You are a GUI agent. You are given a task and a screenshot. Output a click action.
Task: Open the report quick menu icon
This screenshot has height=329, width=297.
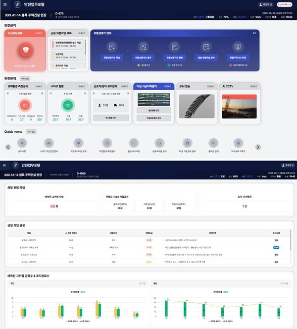[x=238, y=143]
